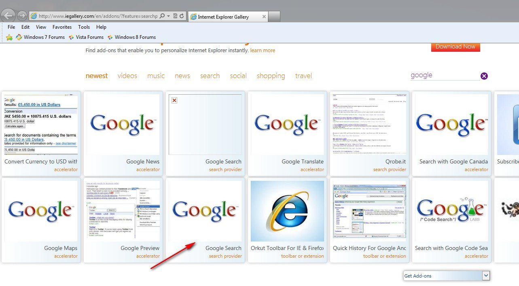This screenshot has width=519, height=286.
Task: Click the 'Qrobe.it' title link
Action: point(395,161)
